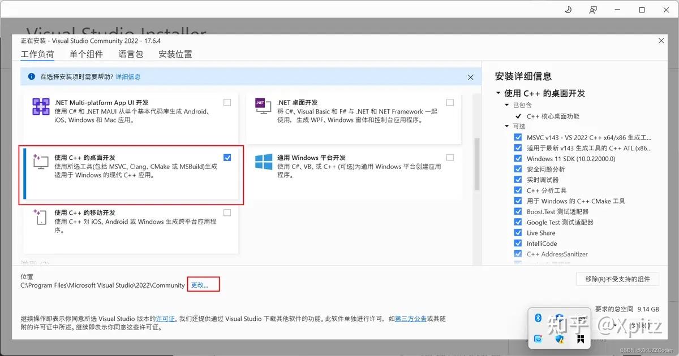679x356 pixels.
Task: Toggle dark theme with the moon icon
Action: coord(569,10)
